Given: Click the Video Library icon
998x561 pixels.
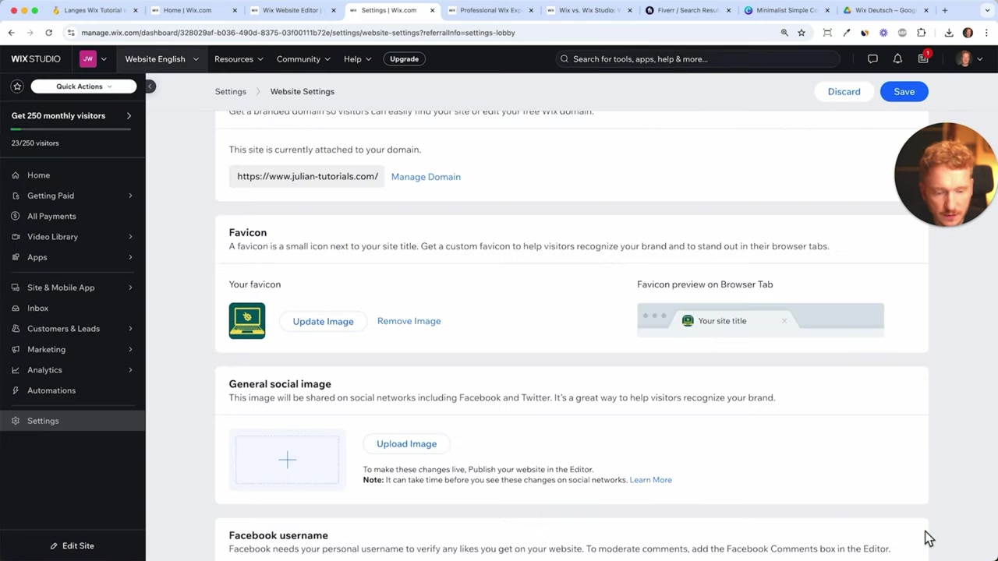Looking at the screenshot, I should point(16,237).
